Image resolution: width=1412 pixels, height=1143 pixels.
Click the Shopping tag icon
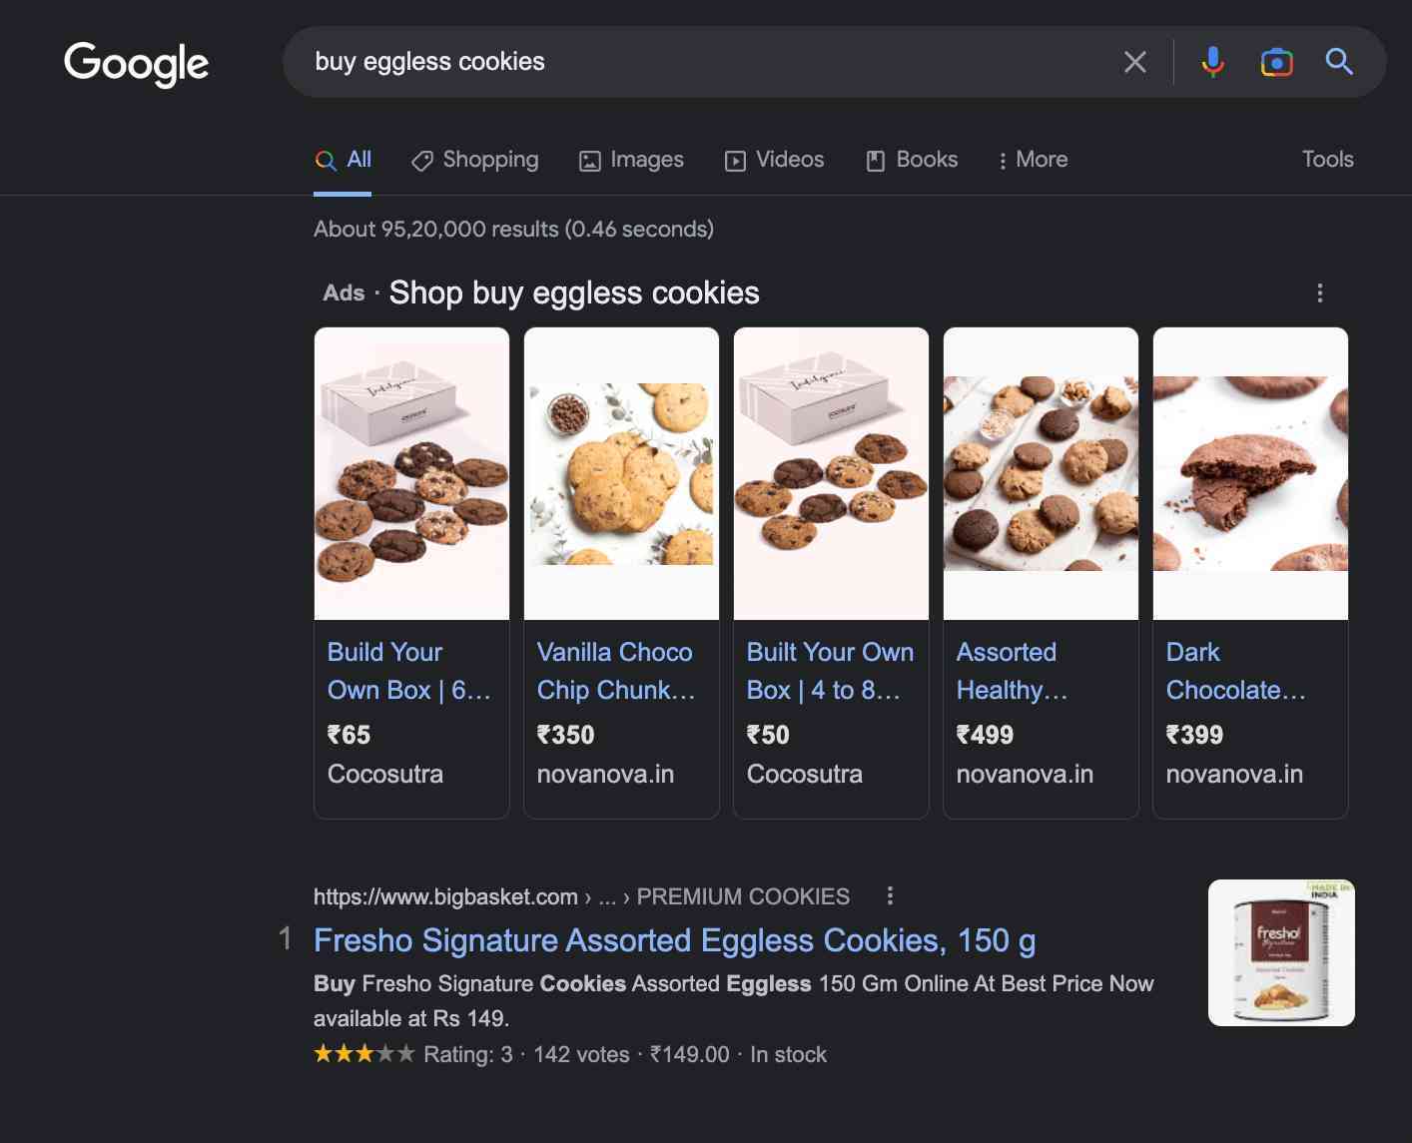pos(421,160)
